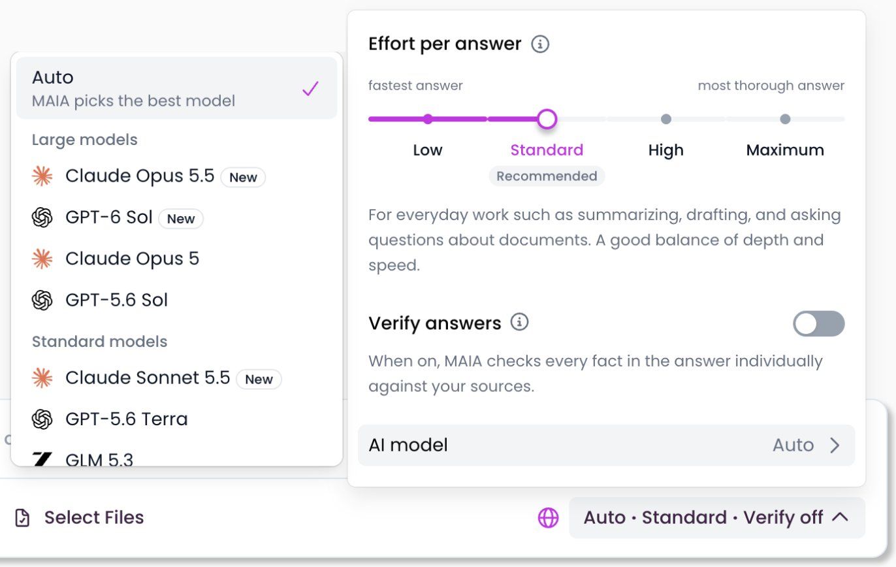
Task: Click the Standard effort label
Action: click(547, 150)
